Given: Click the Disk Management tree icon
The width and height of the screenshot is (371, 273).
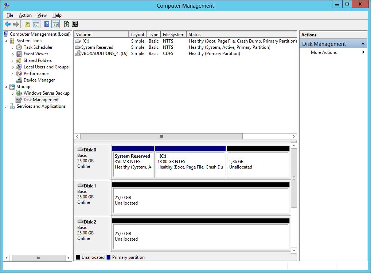Looking at the screenshot, I should [19, 100].
